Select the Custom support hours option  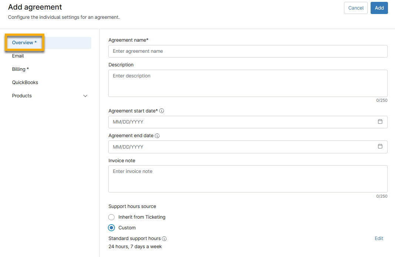click(x=112, y=228)
